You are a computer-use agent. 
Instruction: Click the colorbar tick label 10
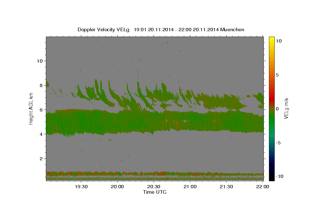tap(278, 41)
